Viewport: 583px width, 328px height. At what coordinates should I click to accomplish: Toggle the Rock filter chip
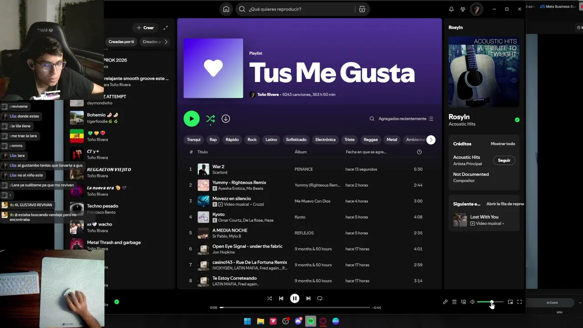coord(252,140)
